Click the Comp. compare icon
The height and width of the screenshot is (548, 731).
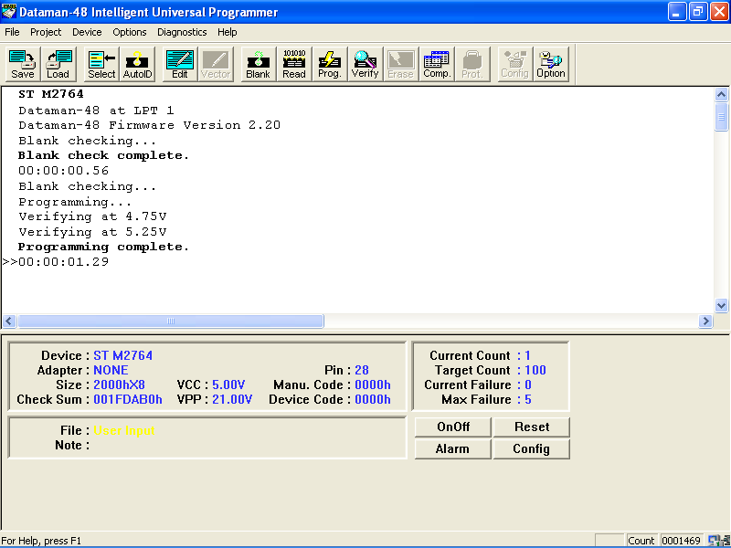[x=437, y=64]
